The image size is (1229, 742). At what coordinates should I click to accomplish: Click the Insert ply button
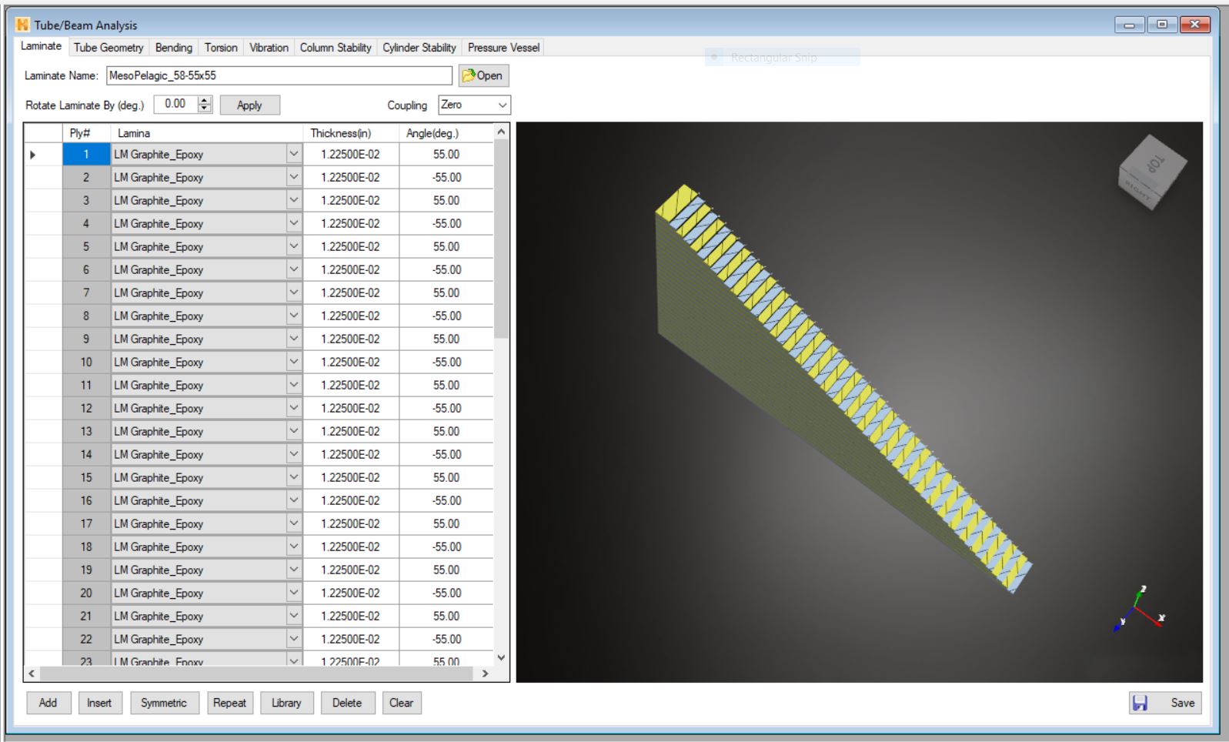click(99, 703)
